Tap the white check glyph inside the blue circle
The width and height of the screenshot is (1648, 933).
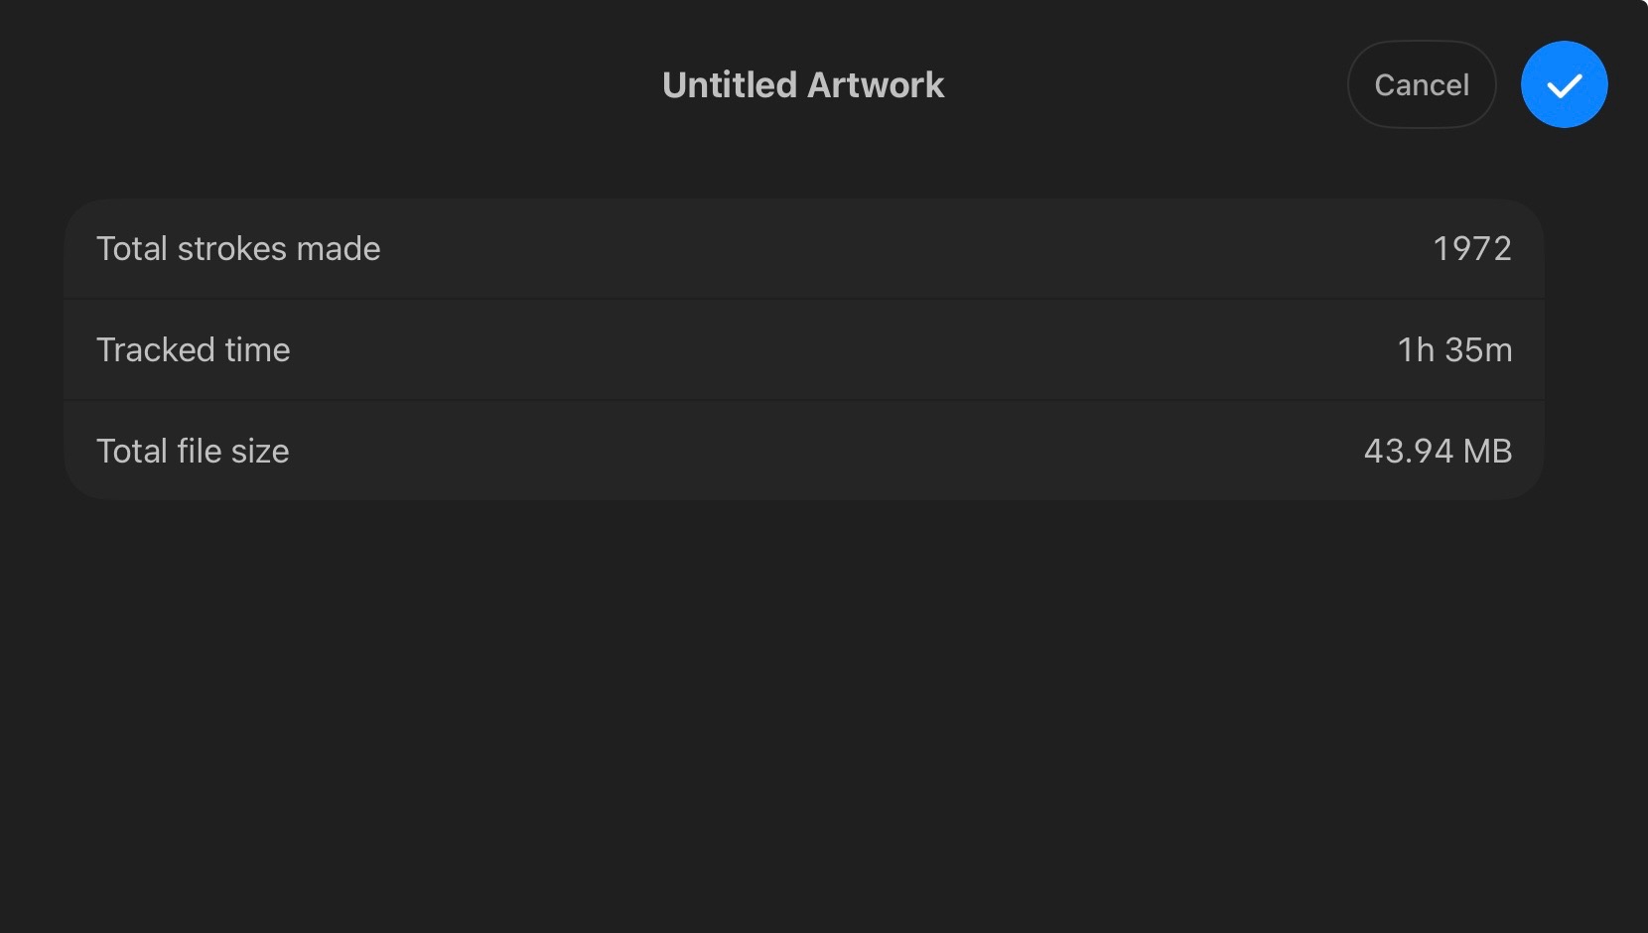tap(1565, 86)
